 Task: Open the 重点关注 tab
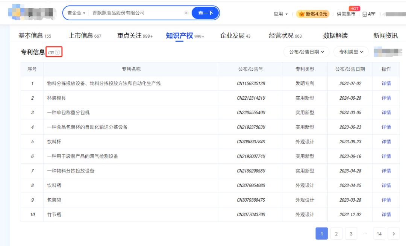point(135,36)
